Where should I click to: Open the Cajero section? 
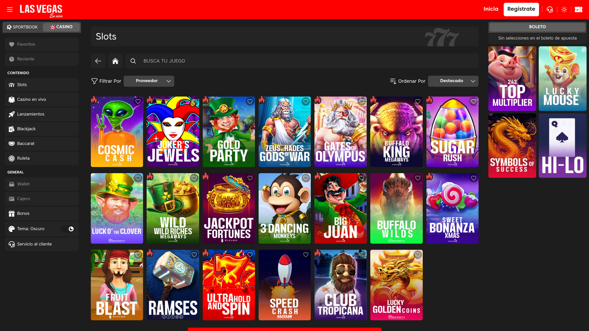[24, 199]
